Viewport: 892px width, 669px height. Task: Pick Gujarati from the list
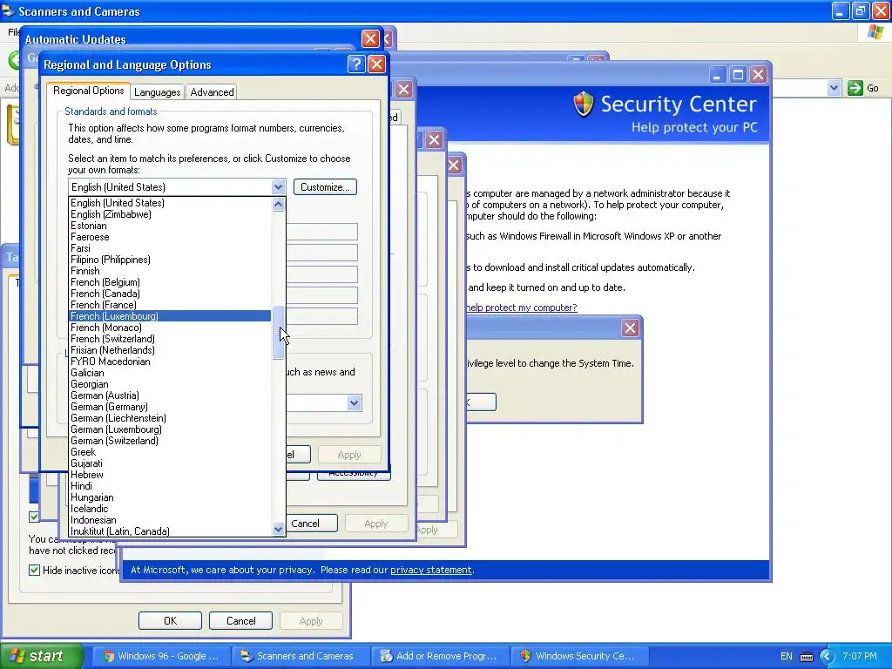click(170, 463)
